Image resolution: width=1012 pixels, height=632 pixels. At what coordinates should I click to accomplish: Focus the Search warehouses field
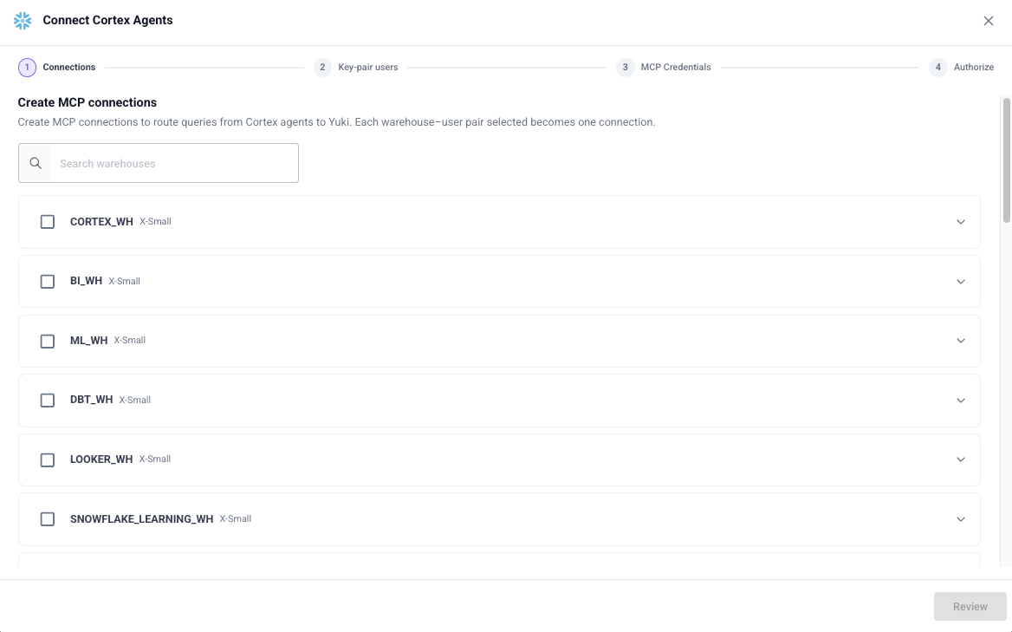click(158, 163)
